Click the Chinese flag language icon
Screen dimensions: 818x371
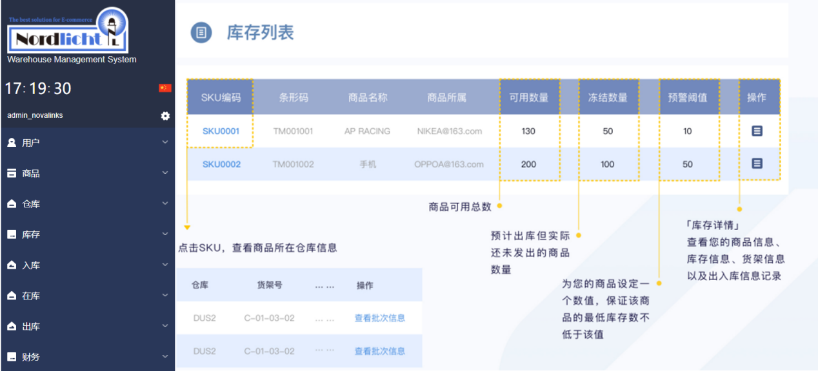[166, 88]
